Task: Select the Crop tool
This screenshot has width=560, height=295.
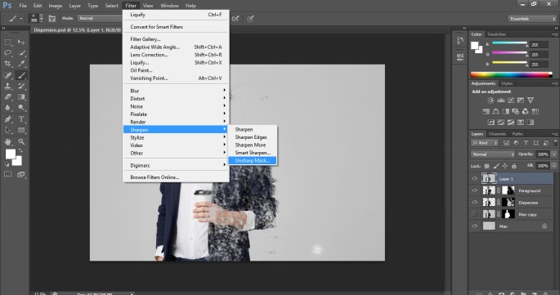Action: click(x=7, y=64)
